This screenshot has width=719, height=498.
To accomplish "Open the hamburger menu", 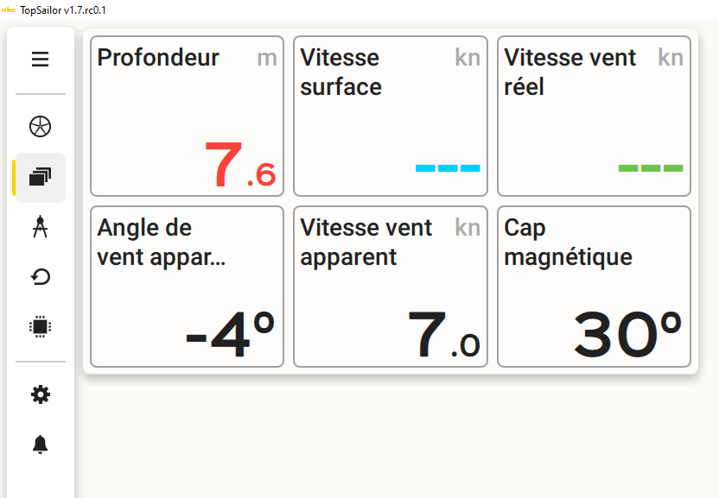I will (41, 59).
